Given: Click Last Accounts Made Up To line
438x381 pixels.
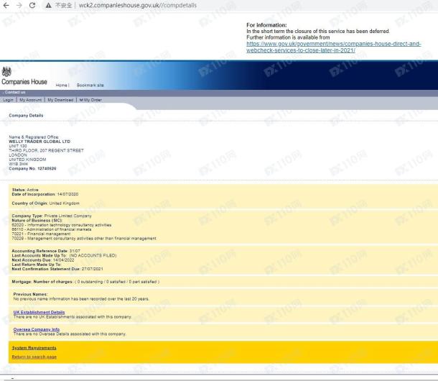Looking at the screenshot, I should tap(64, 255).
